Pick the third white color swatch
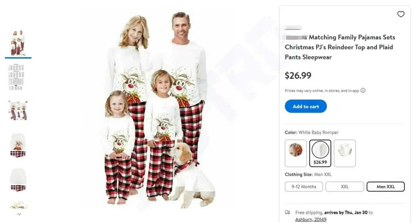417x223 pixels. [345, 153]
